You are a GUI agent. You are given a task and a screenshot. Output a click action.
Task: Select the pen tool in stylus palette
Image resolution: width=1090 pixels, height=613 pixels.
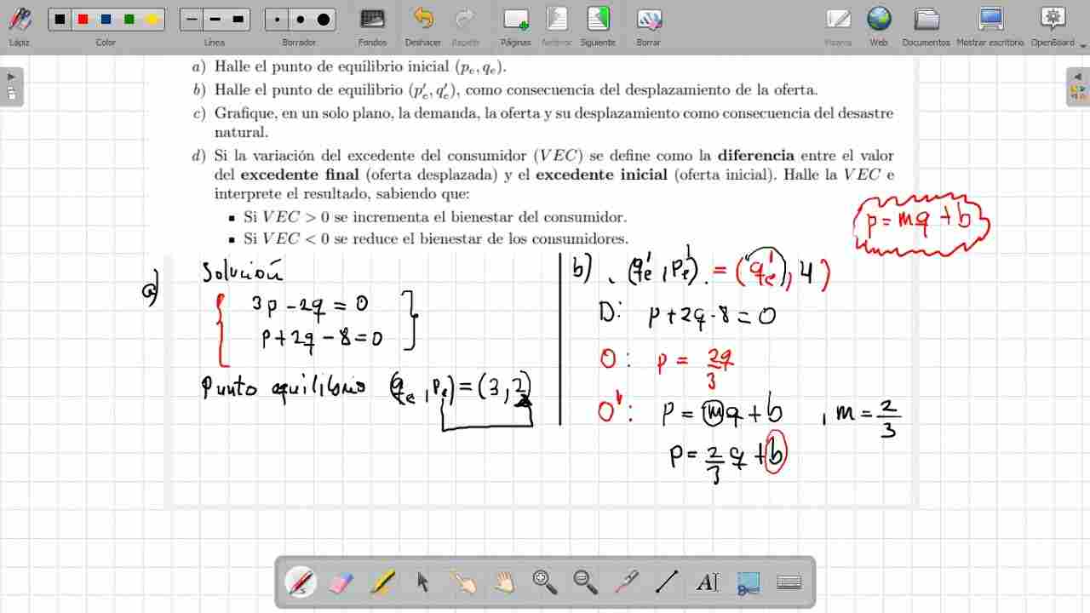(301, 582)
